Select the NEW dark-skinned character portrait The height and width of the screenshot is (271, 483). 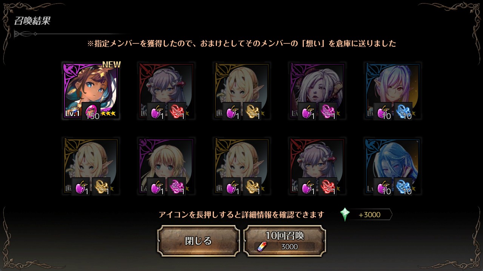click(91, 91)
